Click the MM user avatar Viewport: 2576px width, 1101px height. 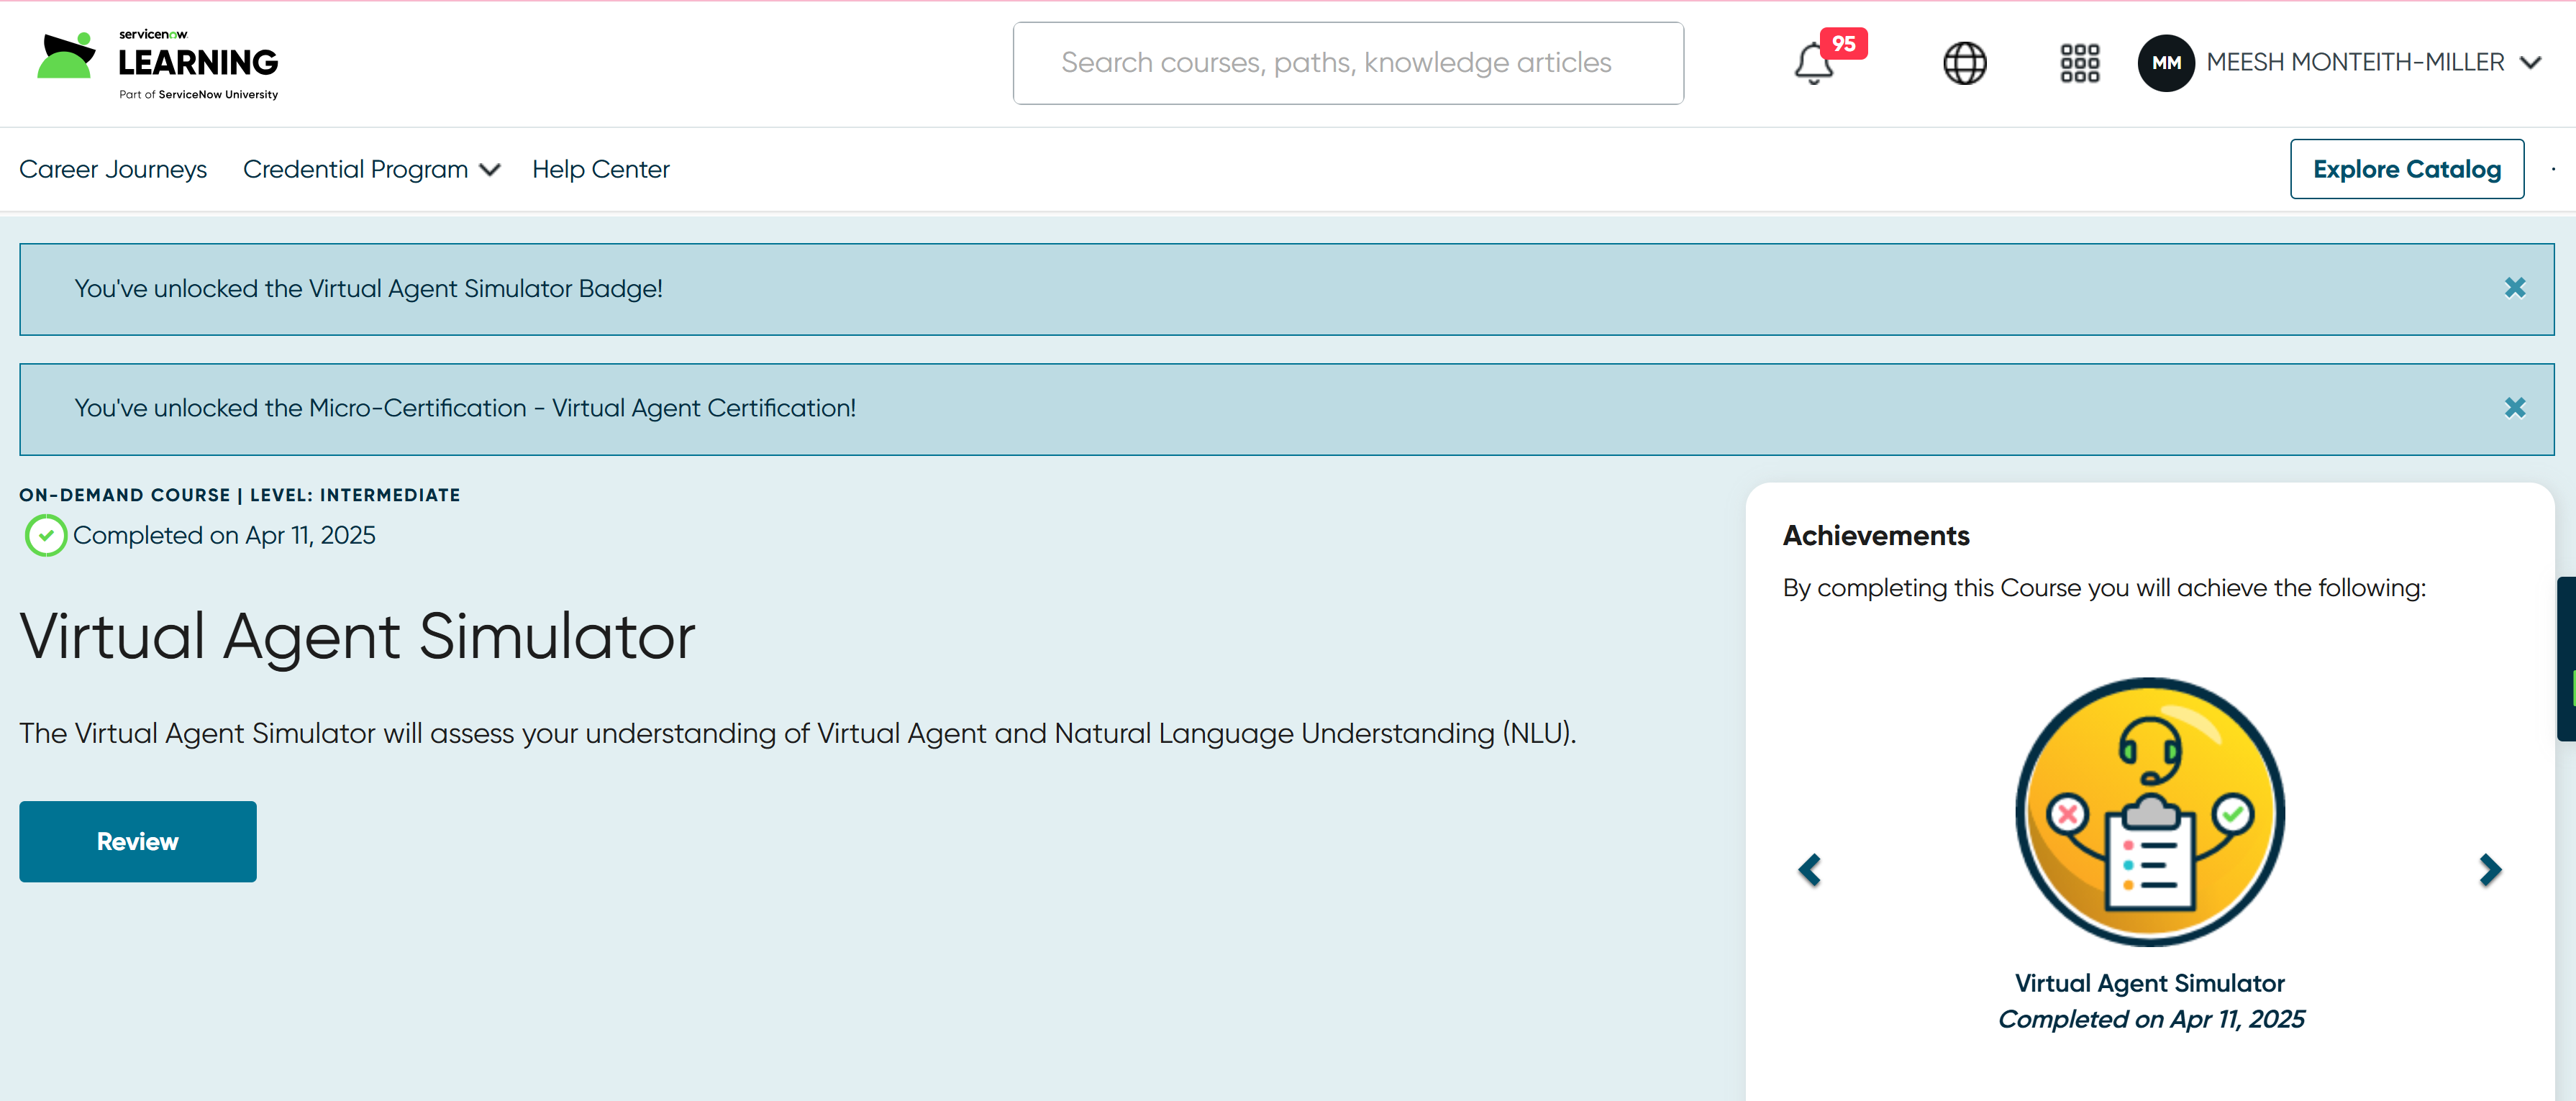point(2165,63)
